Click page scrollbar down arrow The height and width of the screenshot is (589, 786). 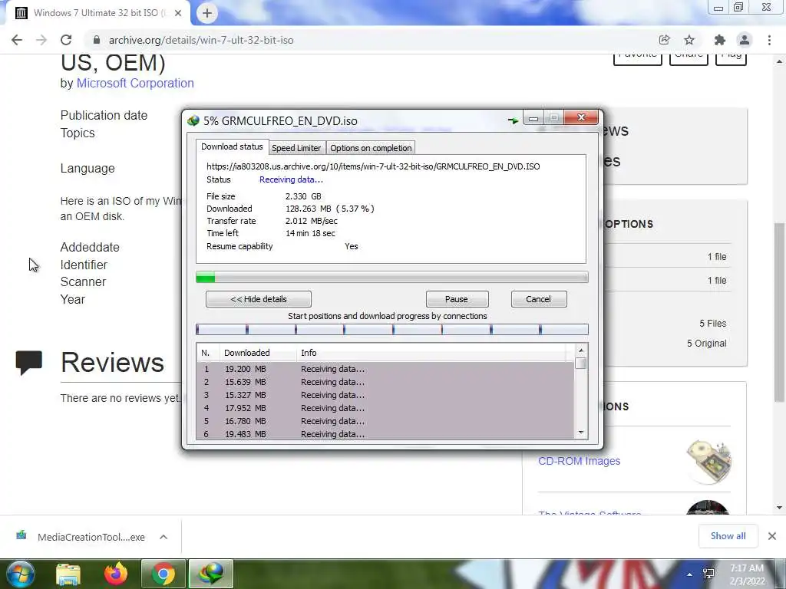click(x=780, y=508)
